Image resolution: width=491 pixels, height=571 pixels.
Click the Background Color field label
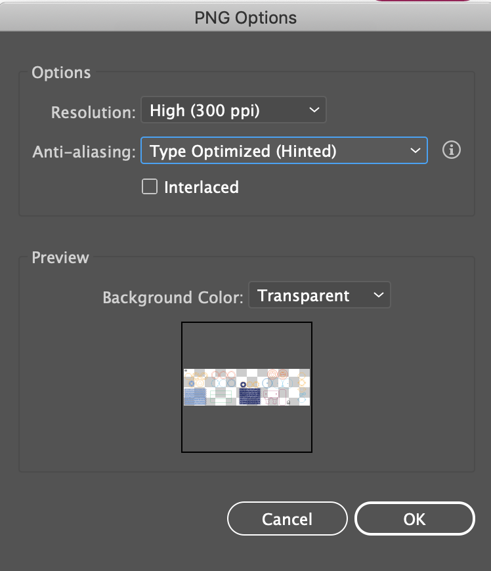point(173,297)
